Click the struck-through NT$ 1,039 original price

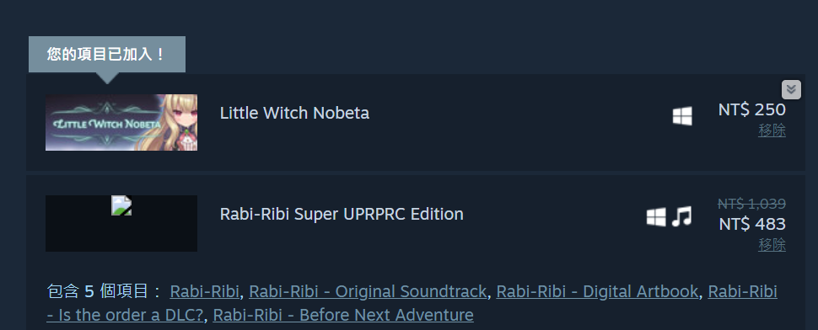[x=751, y=204]
